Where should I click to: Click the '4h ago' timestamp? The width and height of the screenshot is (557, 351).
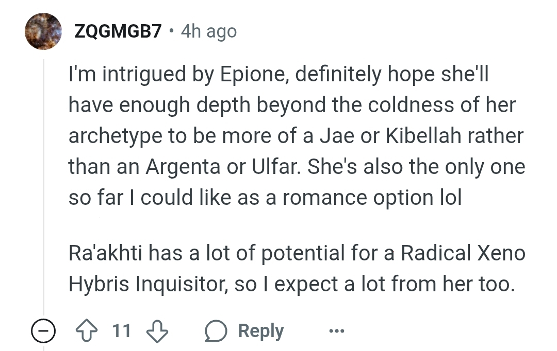209,31
